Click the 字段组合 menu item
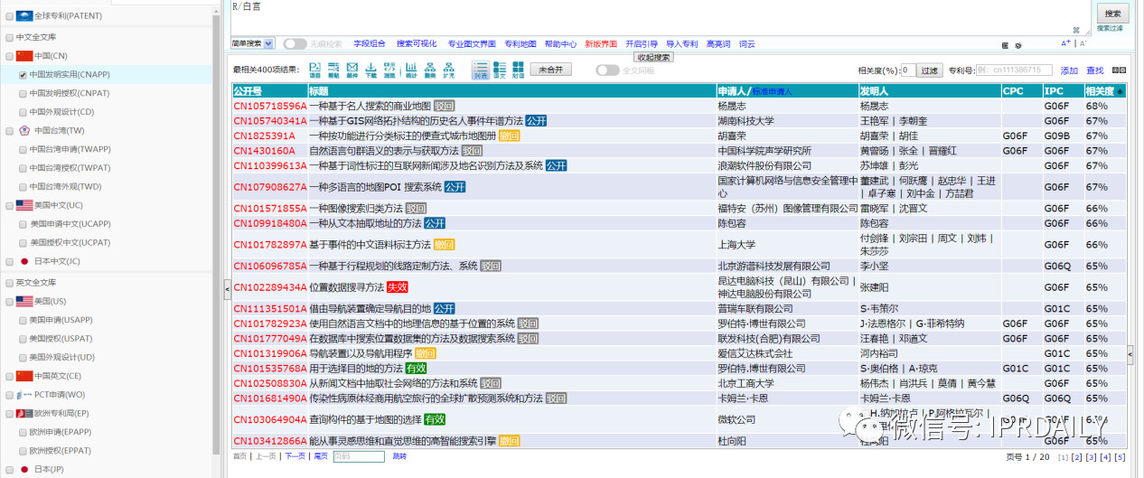Image resolution: width=1144 pixels, height=478 pixels. (x=369, y=43)
